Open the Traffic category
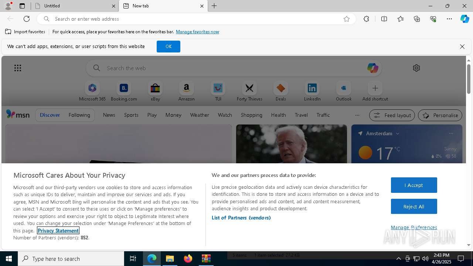 [x=323, y=115]
